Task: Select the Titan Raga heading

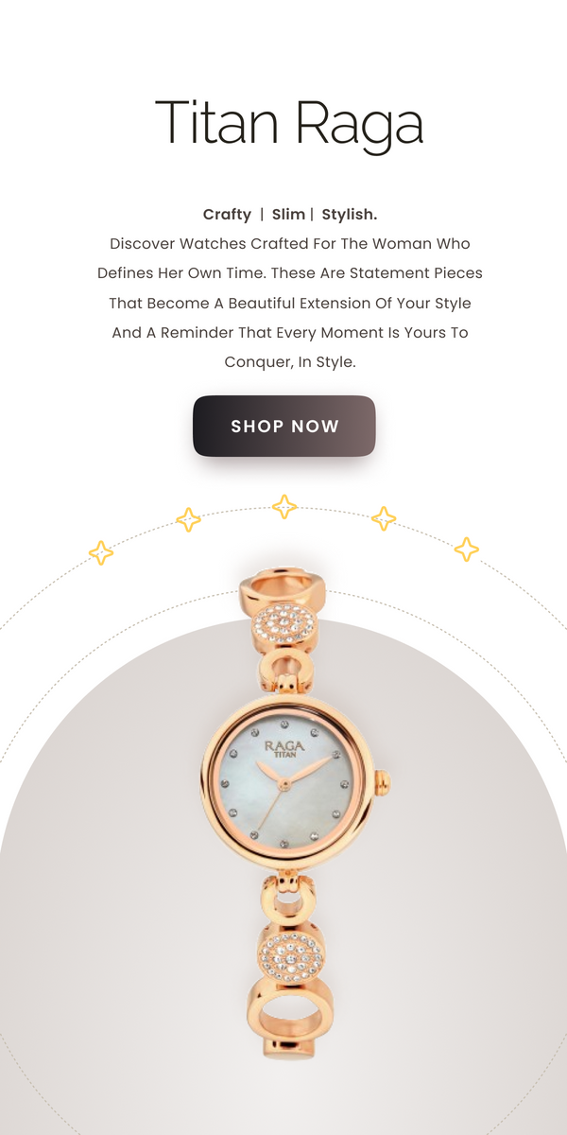Action: click(x=289, y=124)
